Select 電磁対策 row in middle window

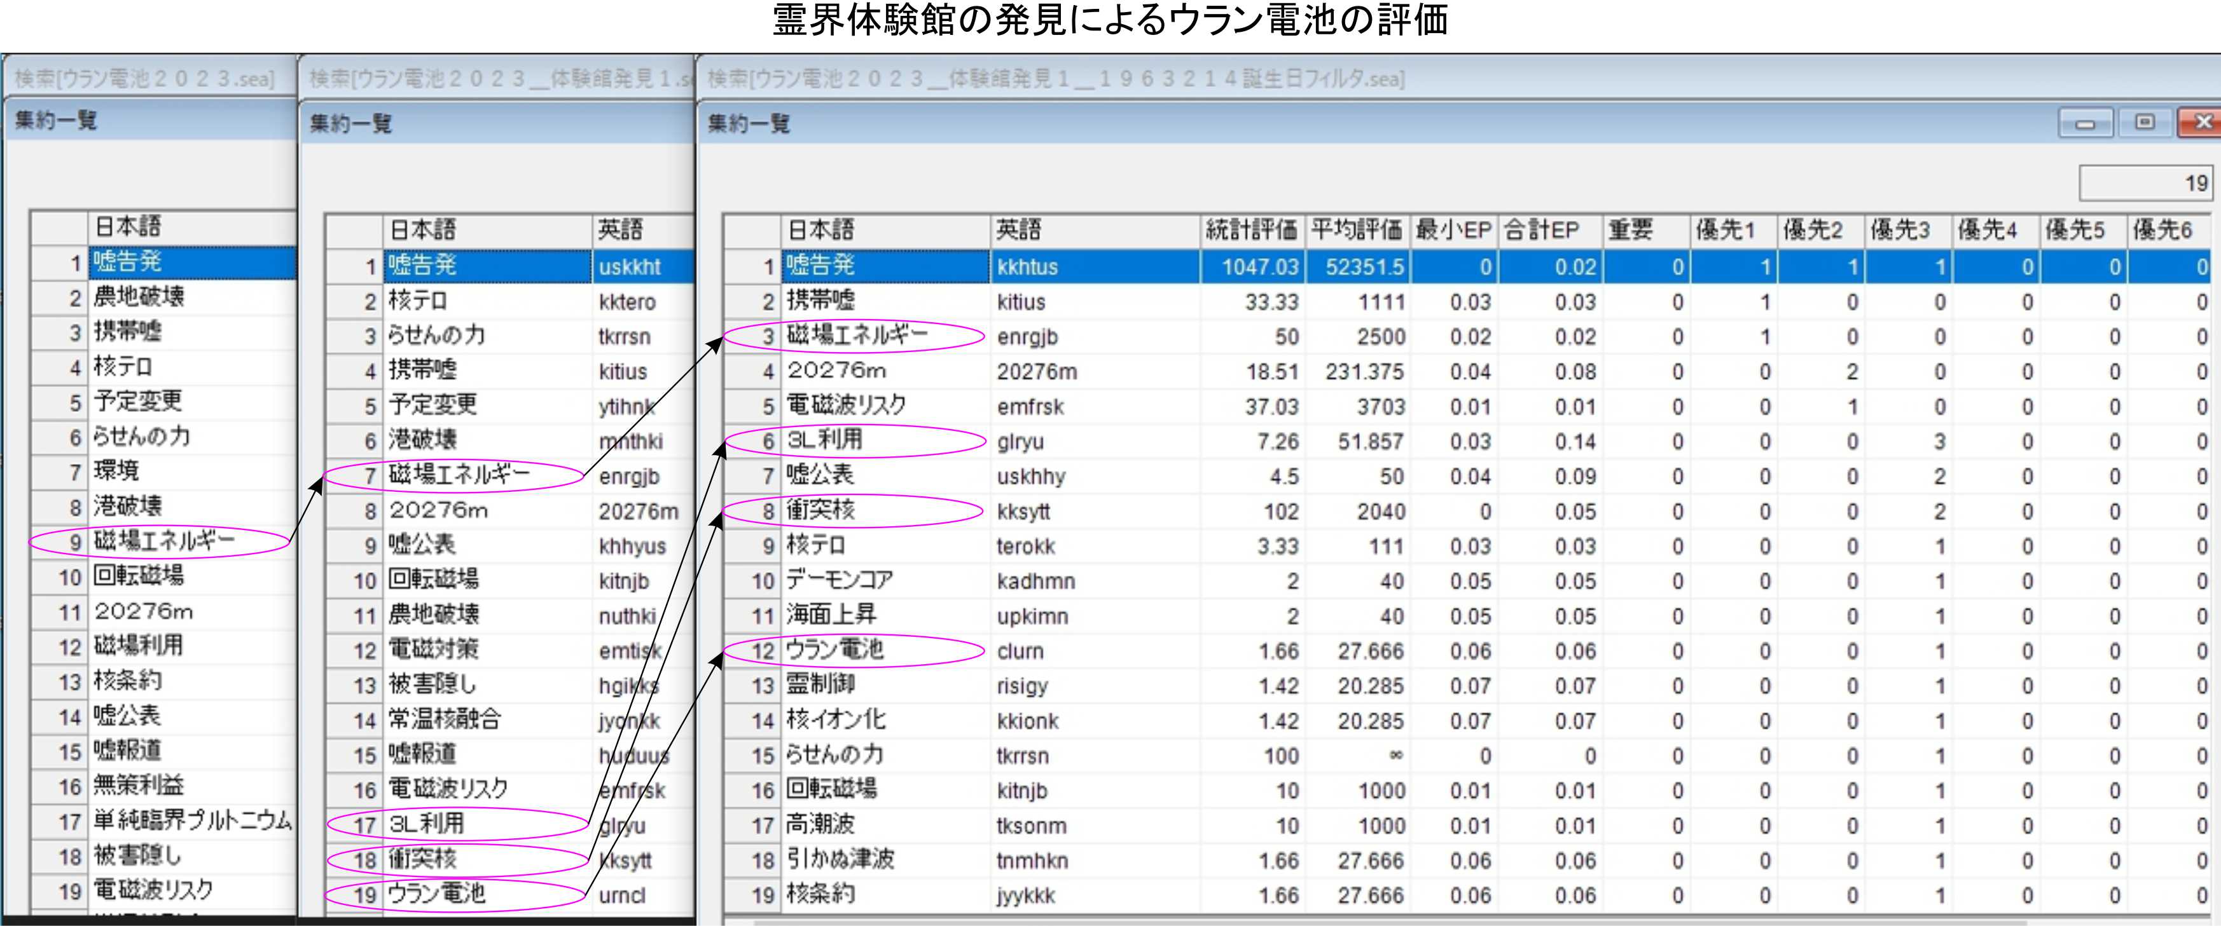(x=511, y=650)
